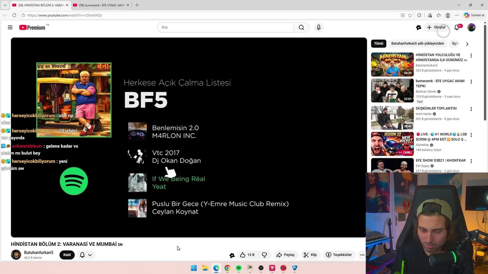The height and width of the screenshot is (274, 488).
Task: Click the media control music note icon
Action: click(430, 15)
